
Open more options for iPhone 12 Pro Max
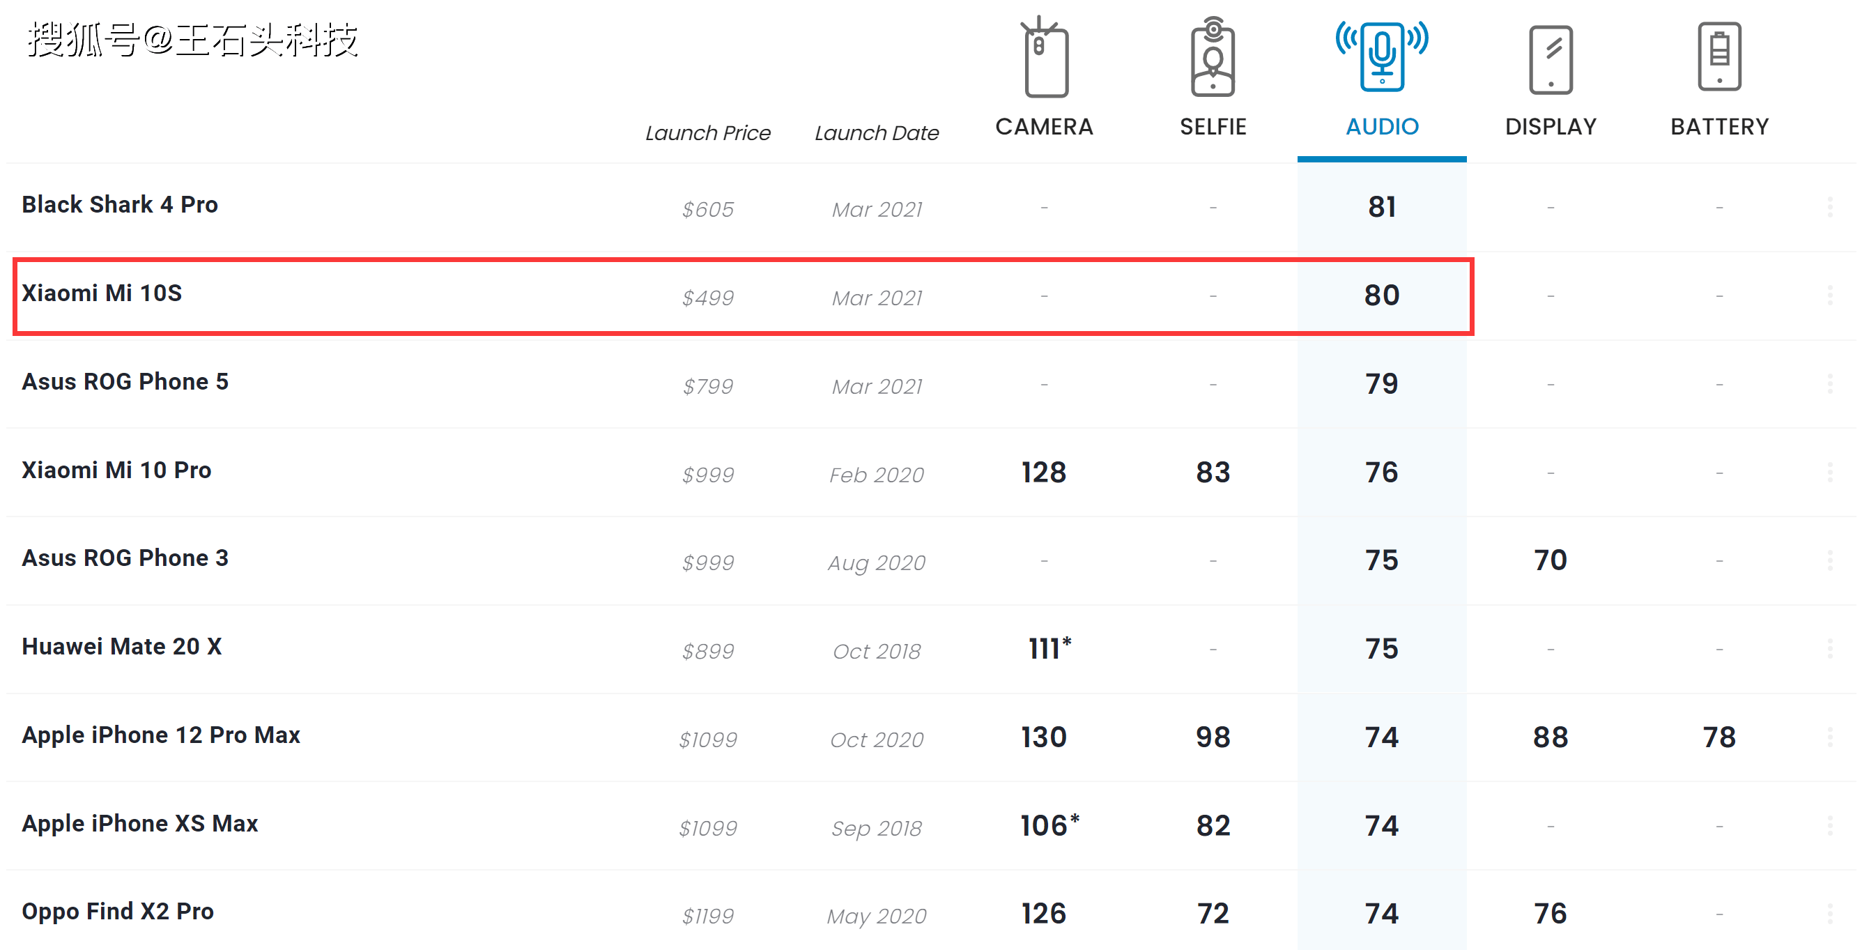coord(1830,737)
